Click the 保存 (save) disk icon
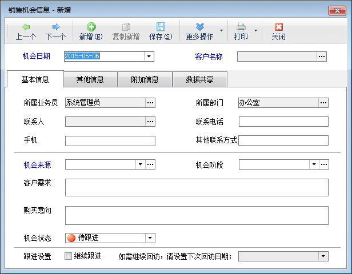The height and width of the screenshot is (274, 352). pyautogui.click(x=161, y=27)
